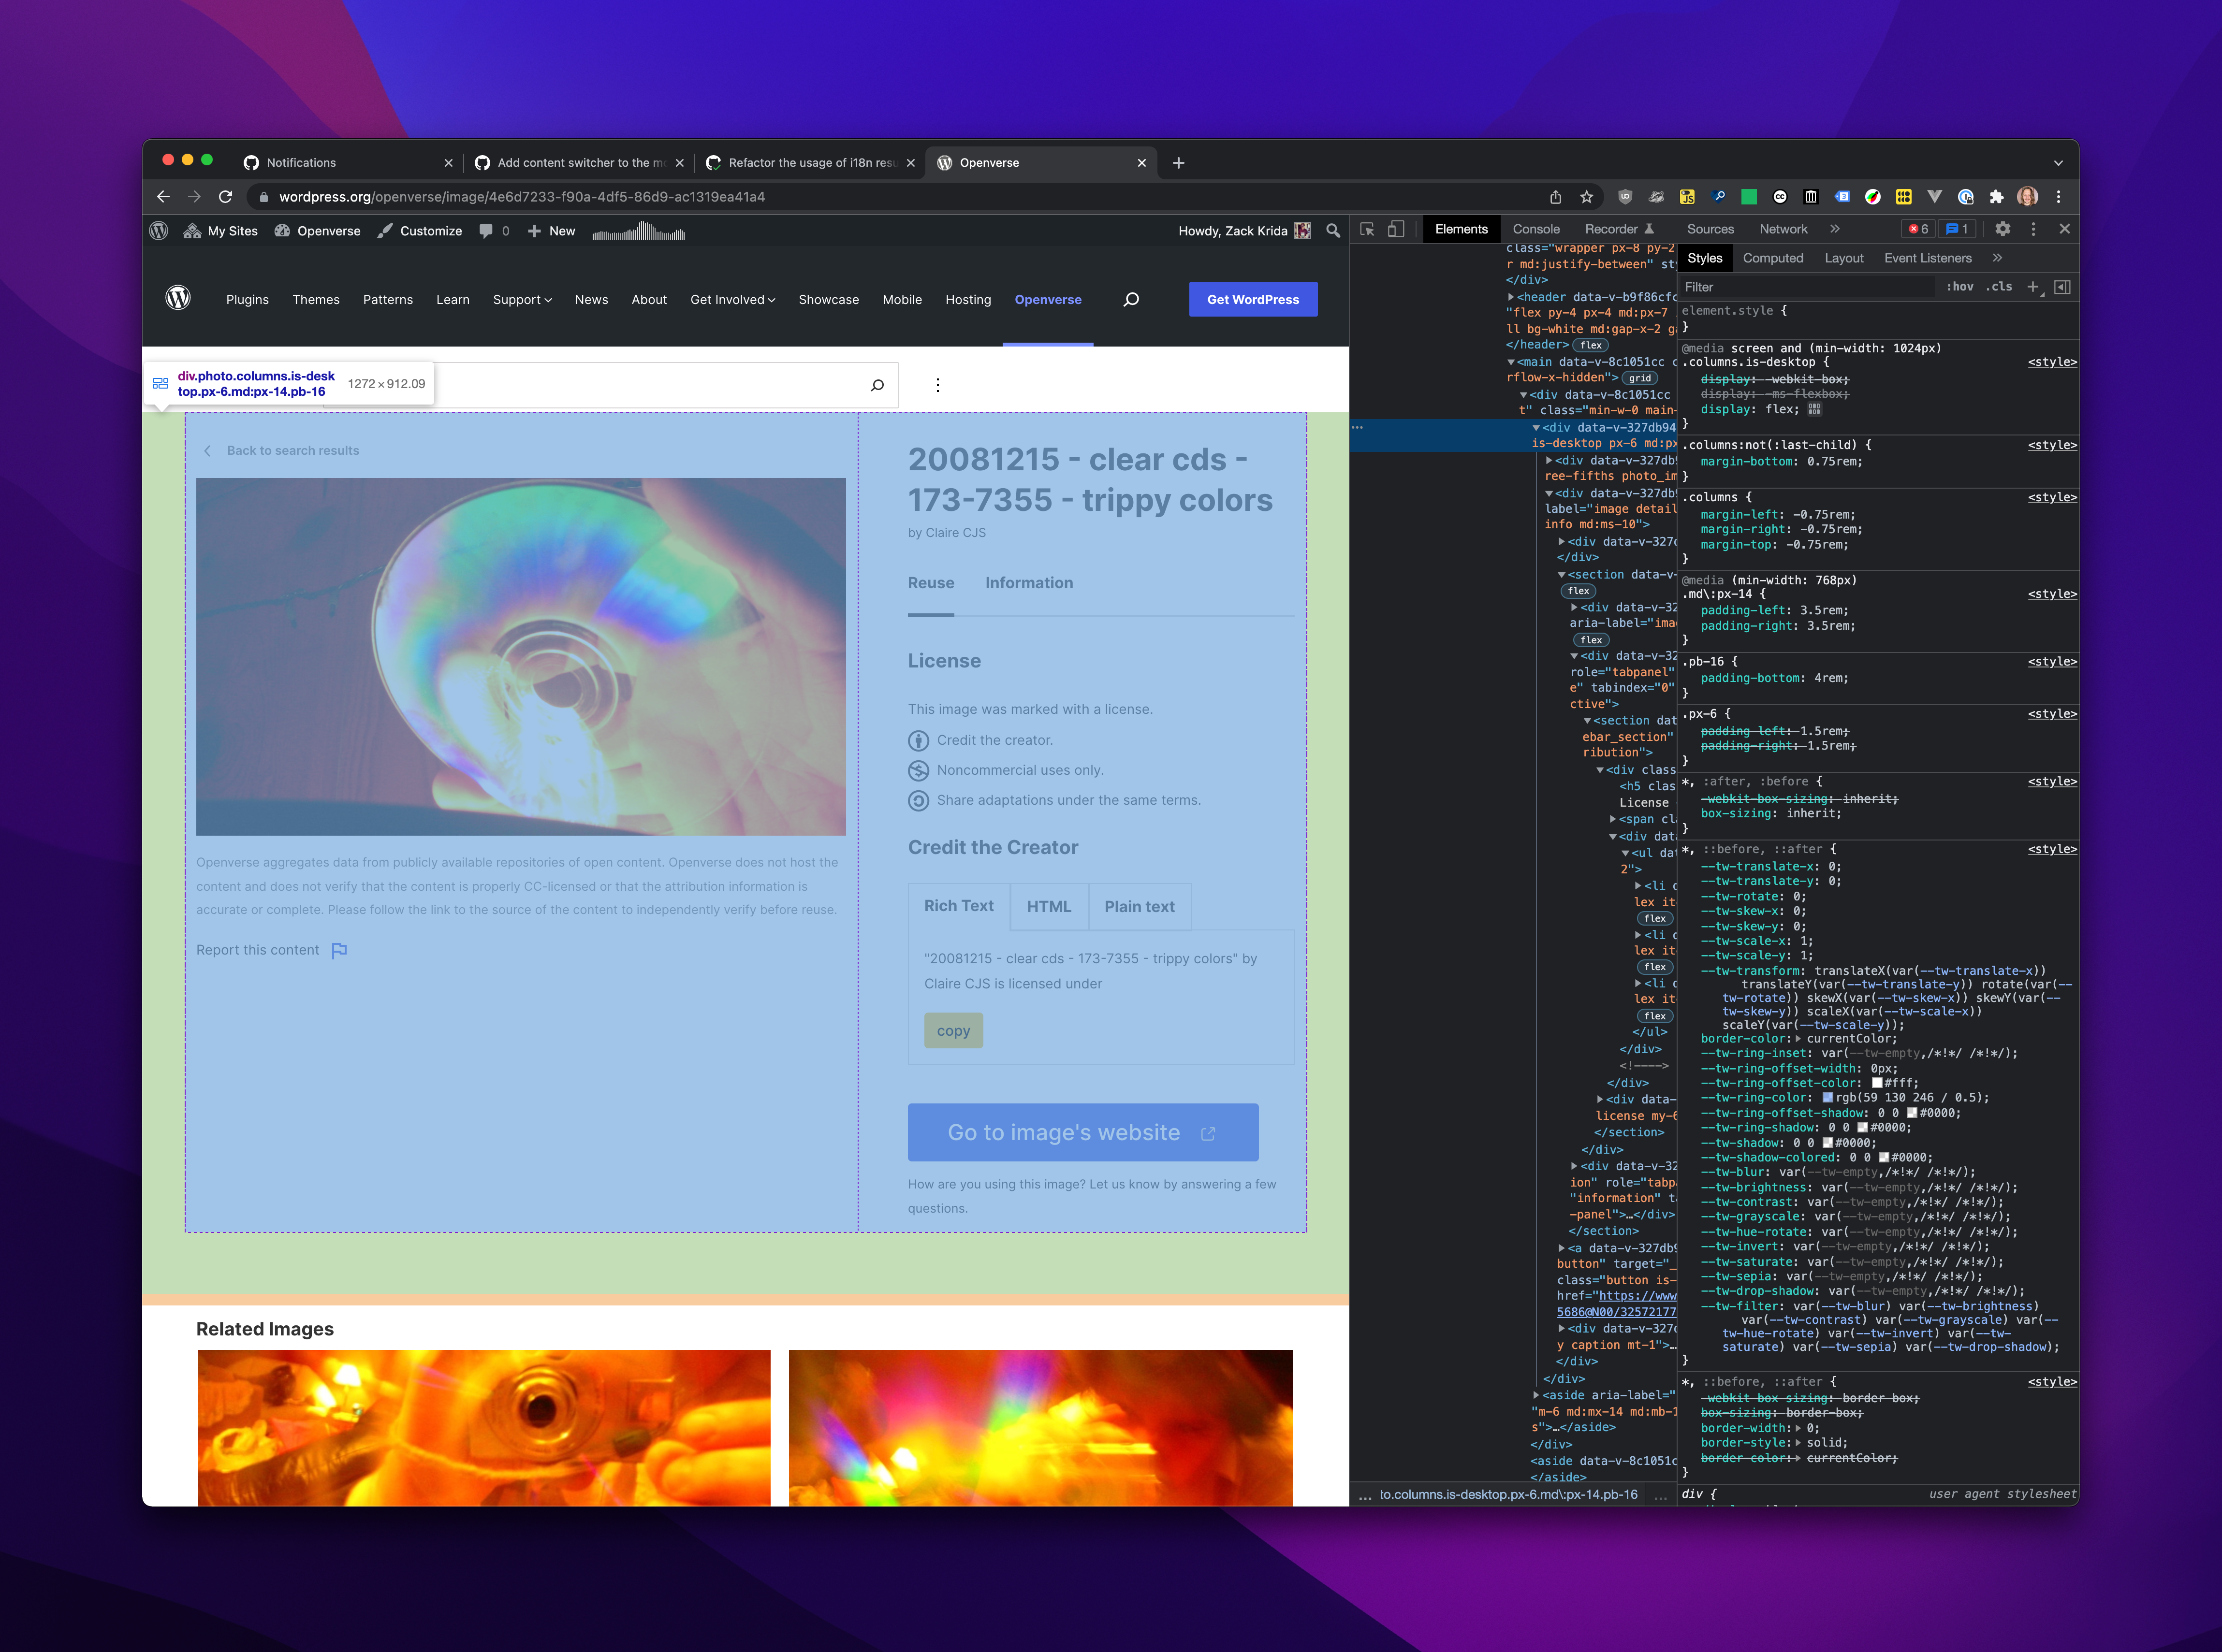Image resolution: width=2222 pixels, height=1652 pixels.
Task: Activate the inspect element picker tool
Action: click(1367, 229)
